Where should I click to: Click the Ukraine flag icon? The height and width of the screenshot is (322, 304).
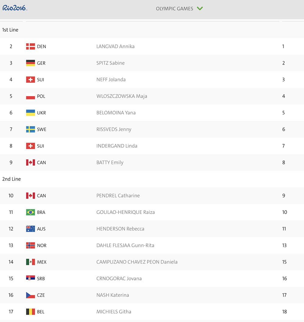[x=30, y=113]
